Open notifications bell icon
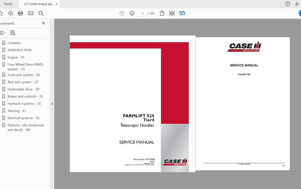Screen dimensions: 301x189 (x=297, y=4)
